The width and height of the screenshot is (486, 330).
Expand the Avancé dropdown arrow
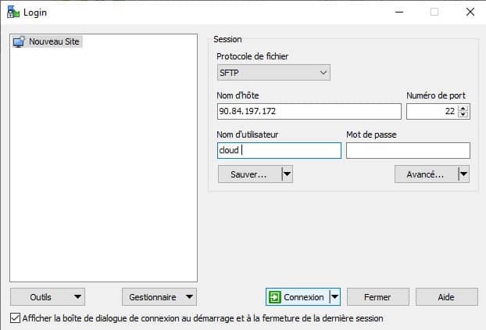point(463,174)
